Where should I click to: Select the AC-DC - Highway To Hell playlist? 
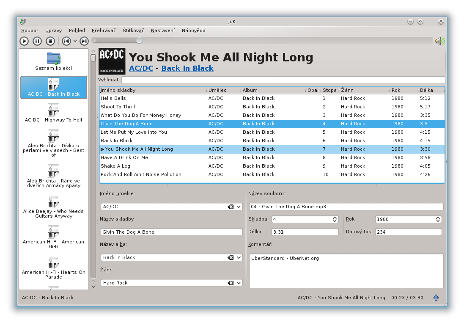tap(54, 113)
